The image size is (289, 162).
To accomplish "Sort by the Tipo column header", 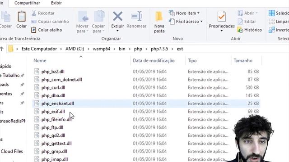I will [192, 61].
